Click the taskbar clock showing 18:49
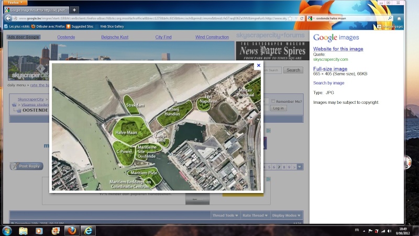 point(403,231)
